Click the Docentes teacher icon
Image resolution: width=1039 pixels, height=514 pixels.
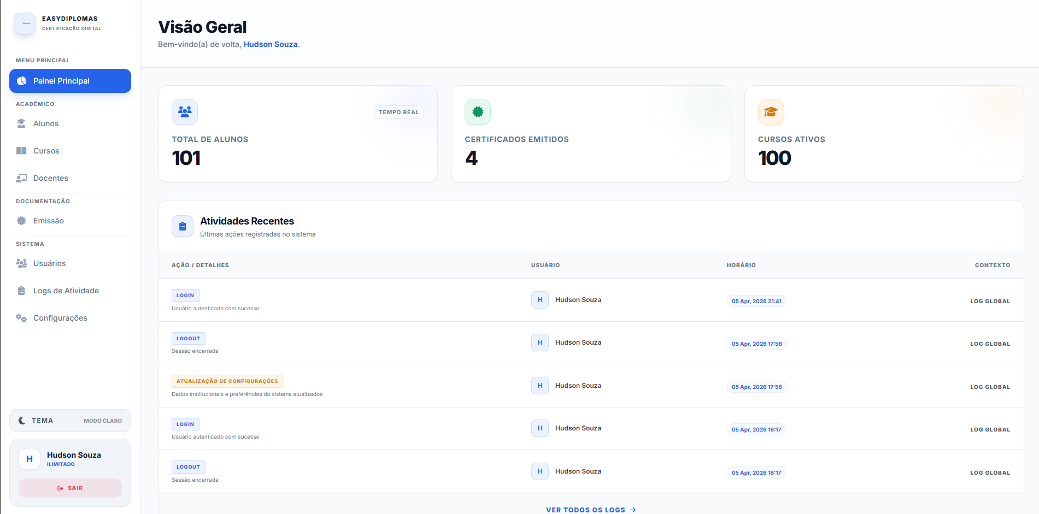[21, 178]
